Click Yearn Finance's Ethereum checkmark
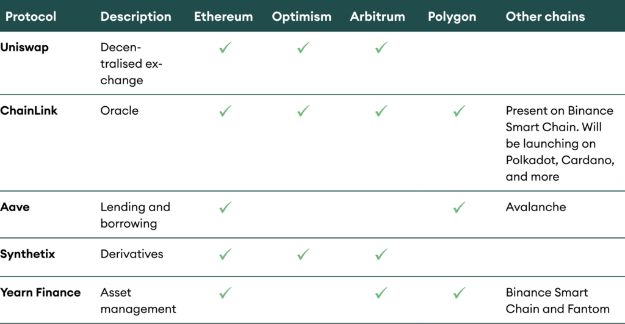Image resolution: width=625 pixels, height=324 pixels. point(225,293)
